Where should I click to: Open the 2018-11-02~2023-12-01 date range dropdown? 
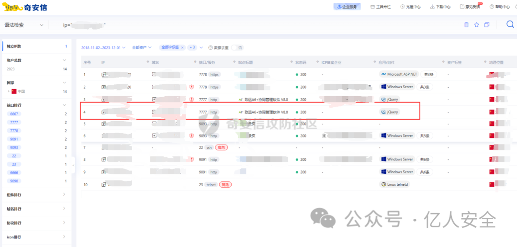pos(103,47)
